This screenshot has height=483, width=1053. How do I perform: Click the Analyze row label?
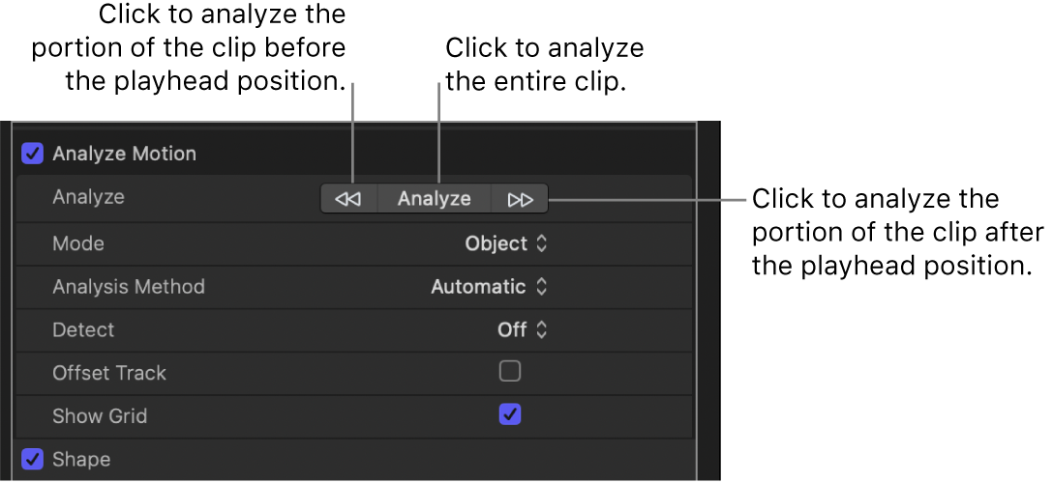88,197
